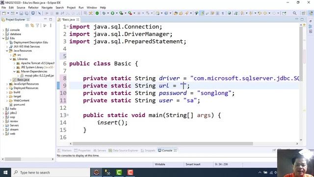Screen dimensions: 314x177
Task: Open the Coverage dropdown arrow
Action: tap(126, 13)
